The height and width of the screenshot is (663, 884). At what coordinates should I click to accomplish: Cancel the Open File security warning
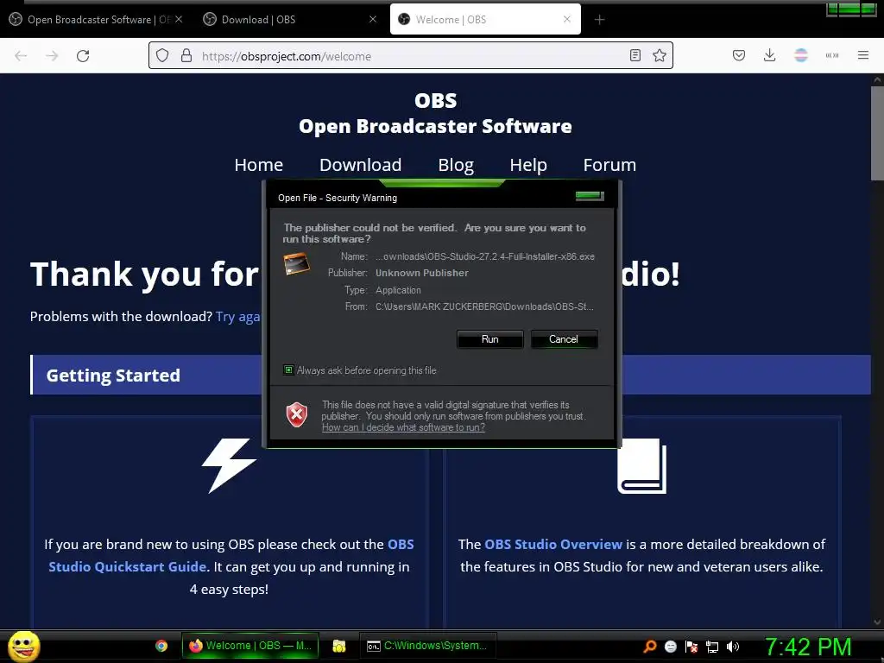[564, 339]
